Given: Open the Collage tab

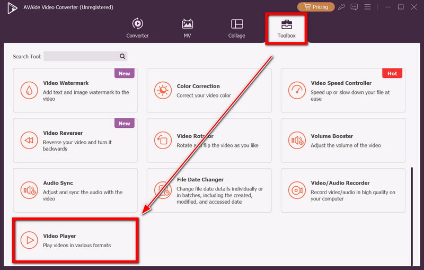Looking at the screenshot, I should point(237,29).
